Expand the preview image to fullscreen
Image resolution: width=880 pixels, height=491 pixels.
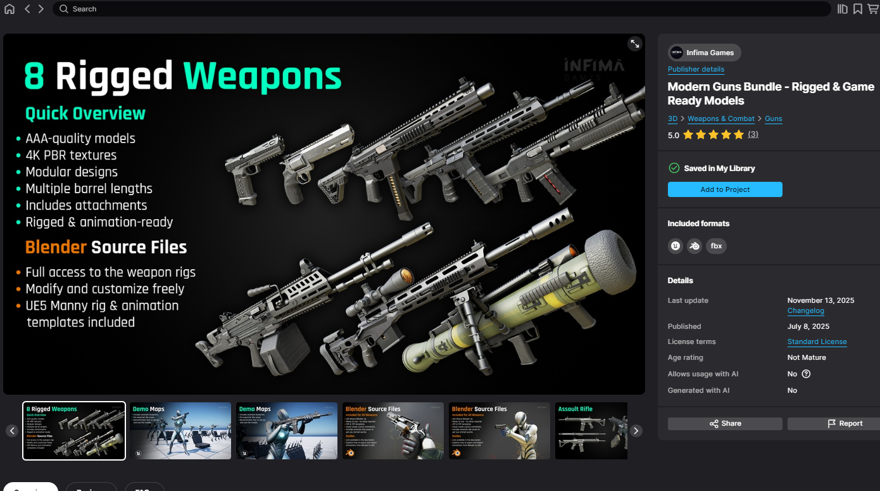(x=634, y=44)
